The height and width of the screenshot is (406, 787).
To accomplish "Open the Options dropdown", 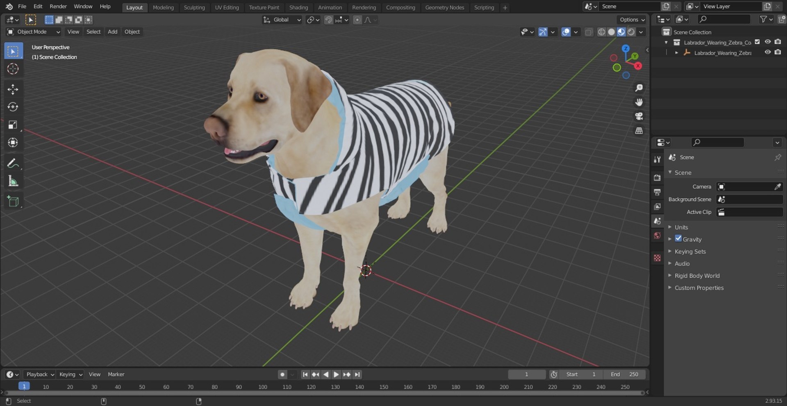I will point(632,20).
